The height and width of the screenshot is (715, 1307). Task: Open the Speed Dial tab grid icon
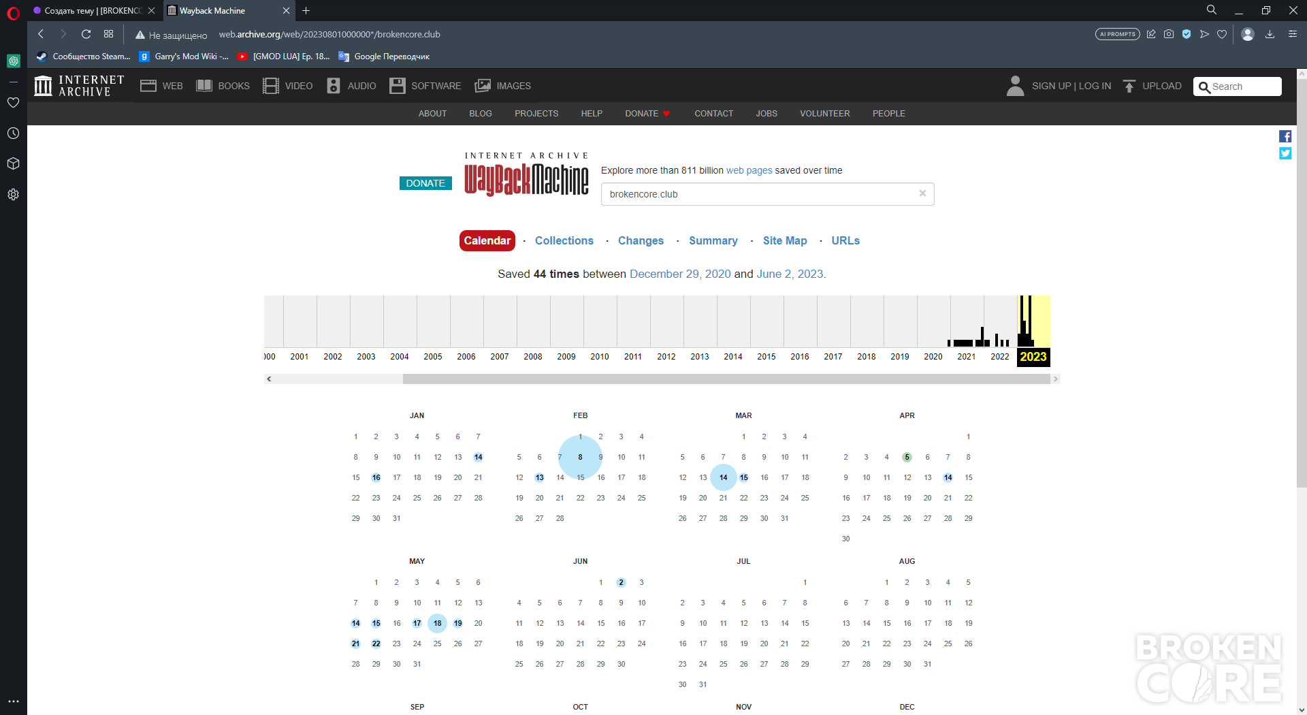[109, 34]
